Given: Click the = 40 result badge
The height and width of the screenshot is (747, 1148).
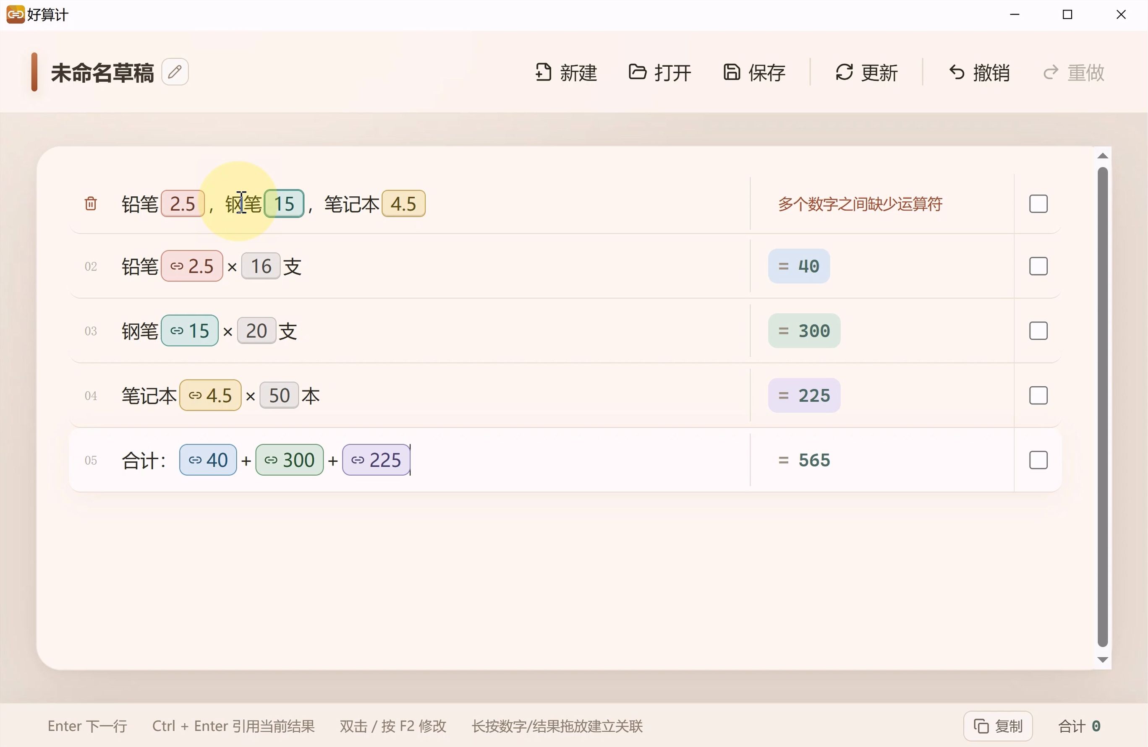Looking at the screenshot, I should click(799, 266).
